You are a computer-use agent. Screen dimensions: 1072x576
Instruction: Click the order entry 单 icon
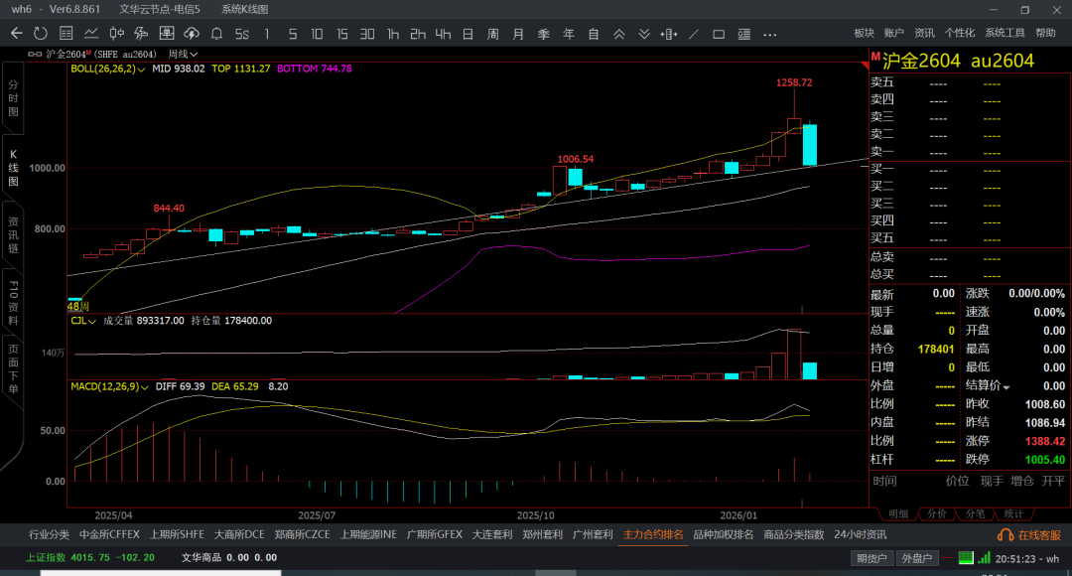(x=167, y=34)
